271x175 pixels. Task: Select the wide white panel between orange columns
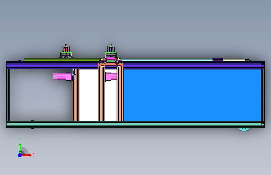click(88, 95)
